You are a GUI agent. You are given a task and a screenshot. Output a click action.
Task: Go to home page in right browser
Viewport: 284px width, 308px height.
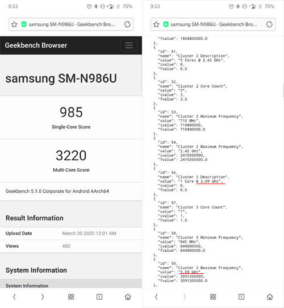(x=270, y=297)
